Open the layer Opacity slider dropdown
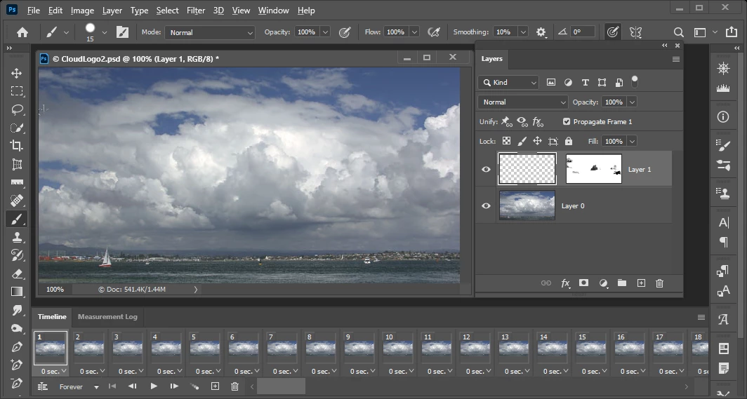 tap(632, 102)
